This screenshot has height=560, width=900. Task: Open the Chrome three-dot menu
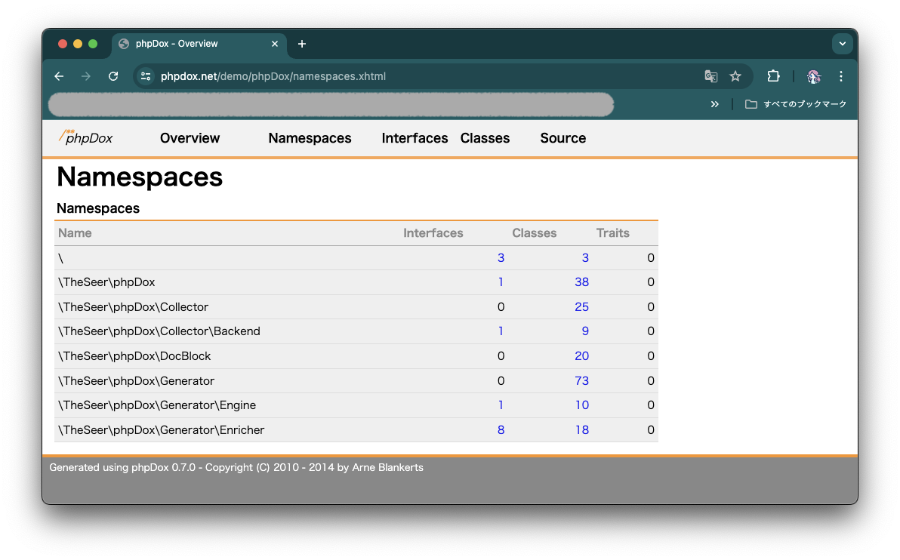coord(841,76)
